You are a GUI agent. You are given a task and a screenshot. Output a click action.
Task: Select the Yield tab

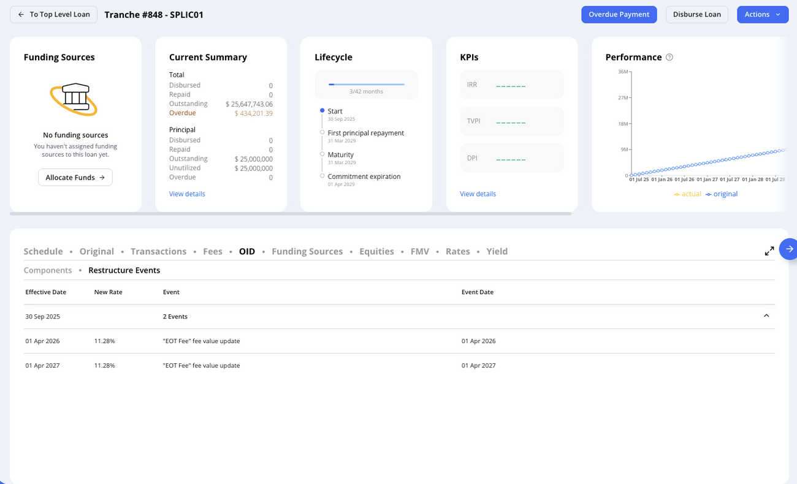497,251
